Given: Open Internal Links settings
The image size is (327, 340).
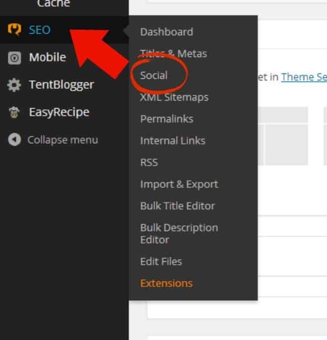Looking at the screenshot, I should click(x=173, y=141).
